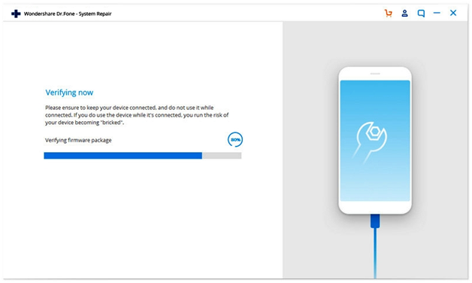The height and width of the screenshot is (283, 472).
Task: Minimize the Dr.Fone window
Action: pos(437,13)
